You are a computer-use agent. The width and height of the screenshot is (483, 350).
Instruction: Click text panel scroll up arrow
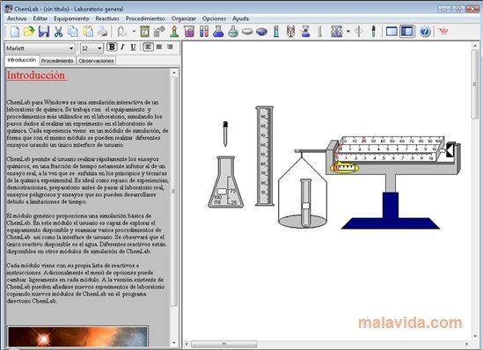(174, 73)
